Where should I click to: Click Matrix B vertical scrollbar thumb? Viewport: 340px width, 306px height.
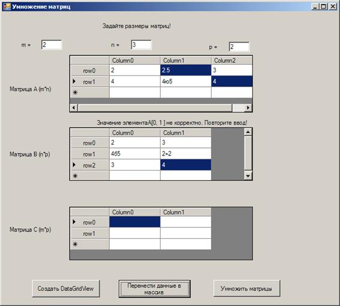(x=248, y=153)
